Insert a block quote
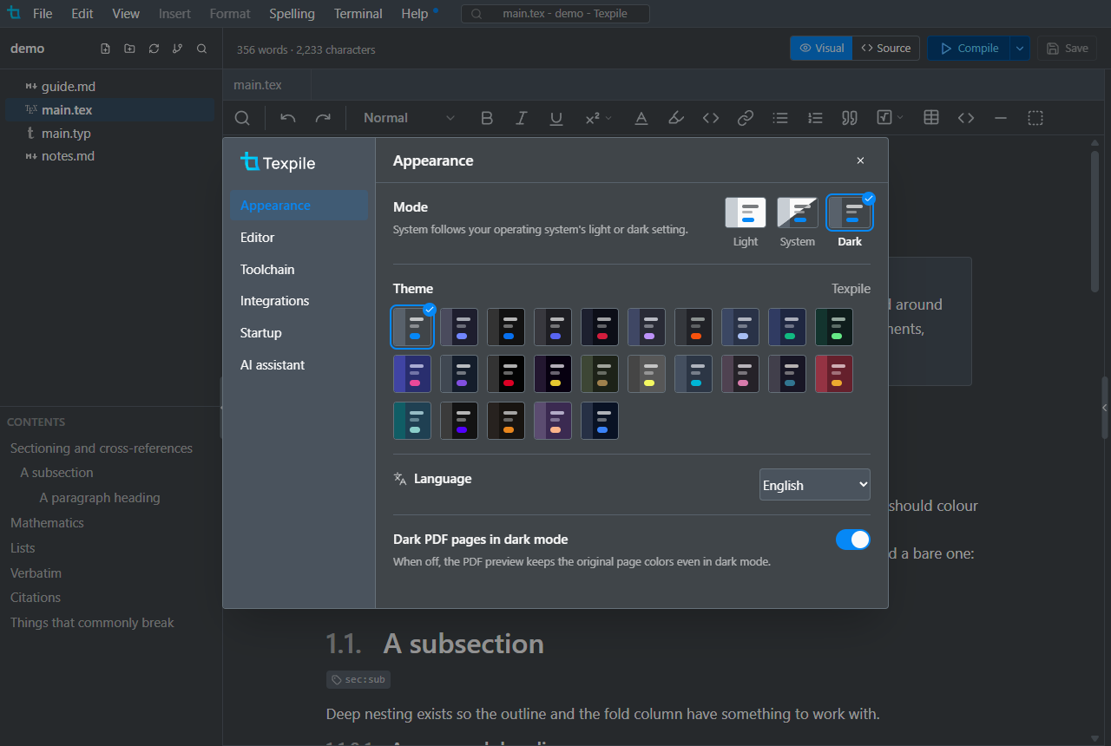 [x=850, y=118]
